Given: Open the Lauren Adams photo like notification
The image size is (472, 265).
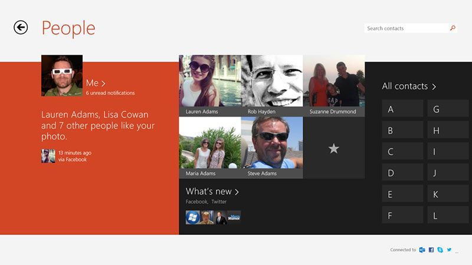Looking at the screenshot, I should (x=98, y=125).
